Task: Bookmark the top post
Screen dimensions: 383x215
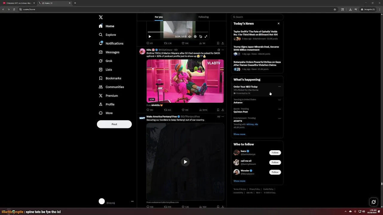Action: pos(218,43)
